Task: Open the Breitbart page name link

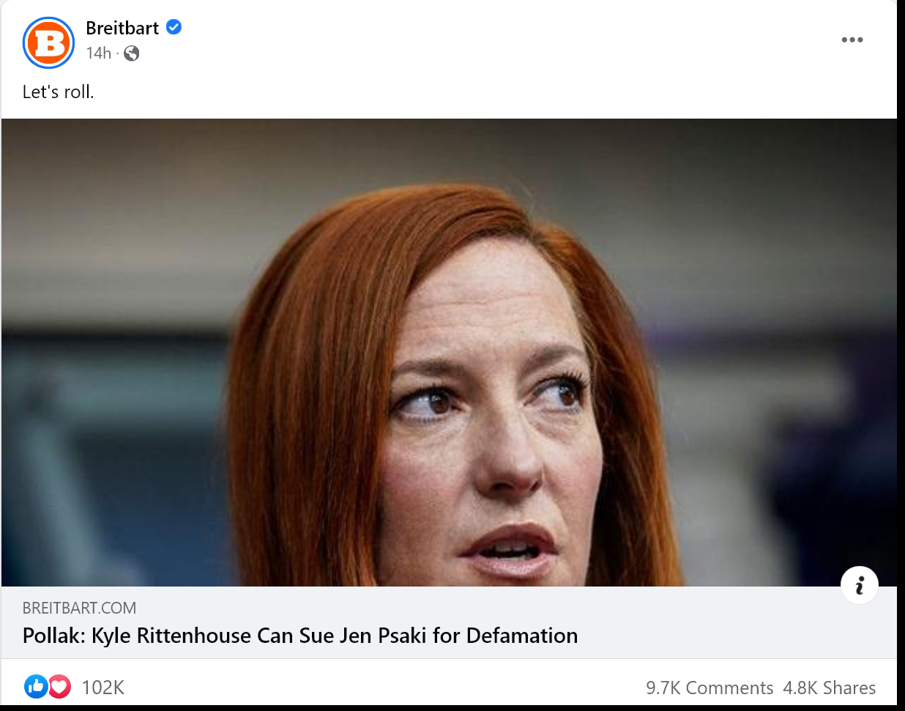Action: pos(122,28)
